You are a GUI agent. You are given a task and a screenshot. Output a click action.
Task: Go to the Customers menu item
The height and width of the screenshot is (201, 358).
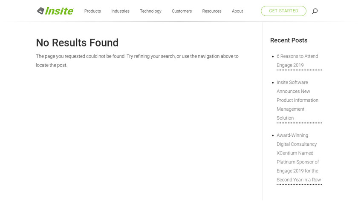coord(182,11)
